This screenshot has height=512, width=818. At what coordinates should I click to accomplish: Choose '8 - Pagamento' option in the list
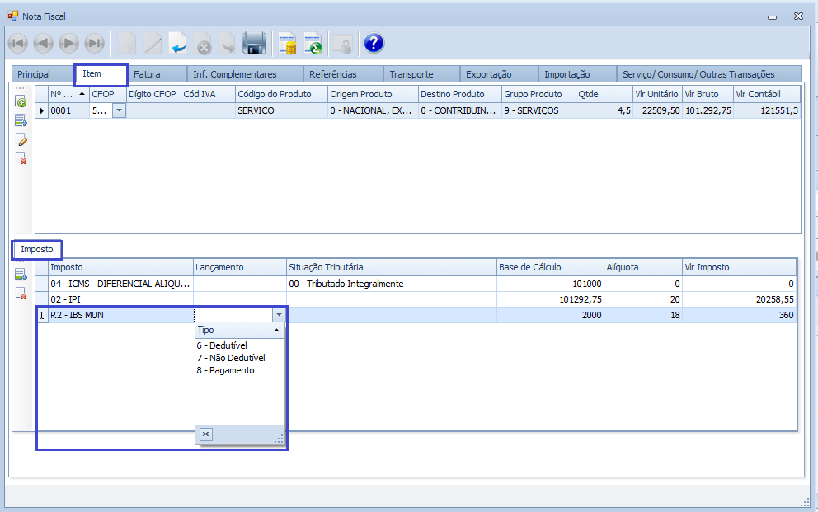(225, 370)
